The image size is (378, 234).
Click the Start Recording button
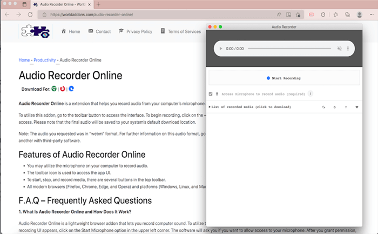284,78
